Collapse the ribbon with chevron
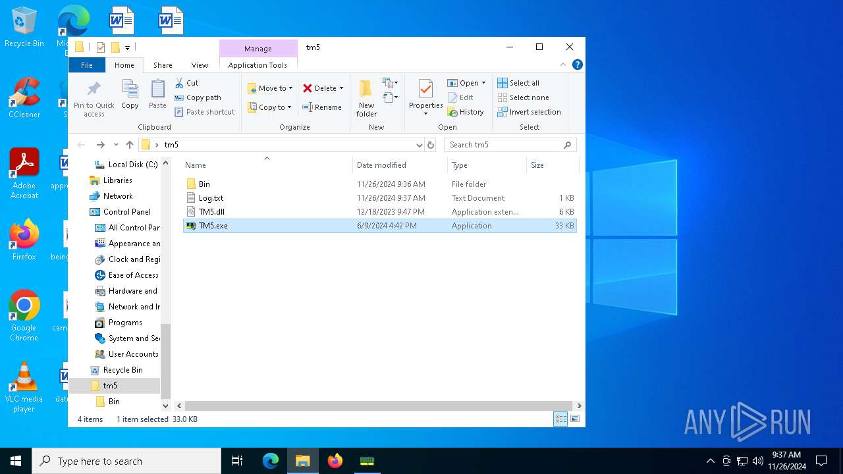 coord(563,65)
